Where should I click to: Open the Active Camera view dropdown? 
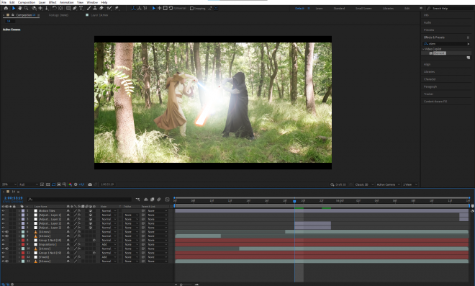(x=388, y=184)
